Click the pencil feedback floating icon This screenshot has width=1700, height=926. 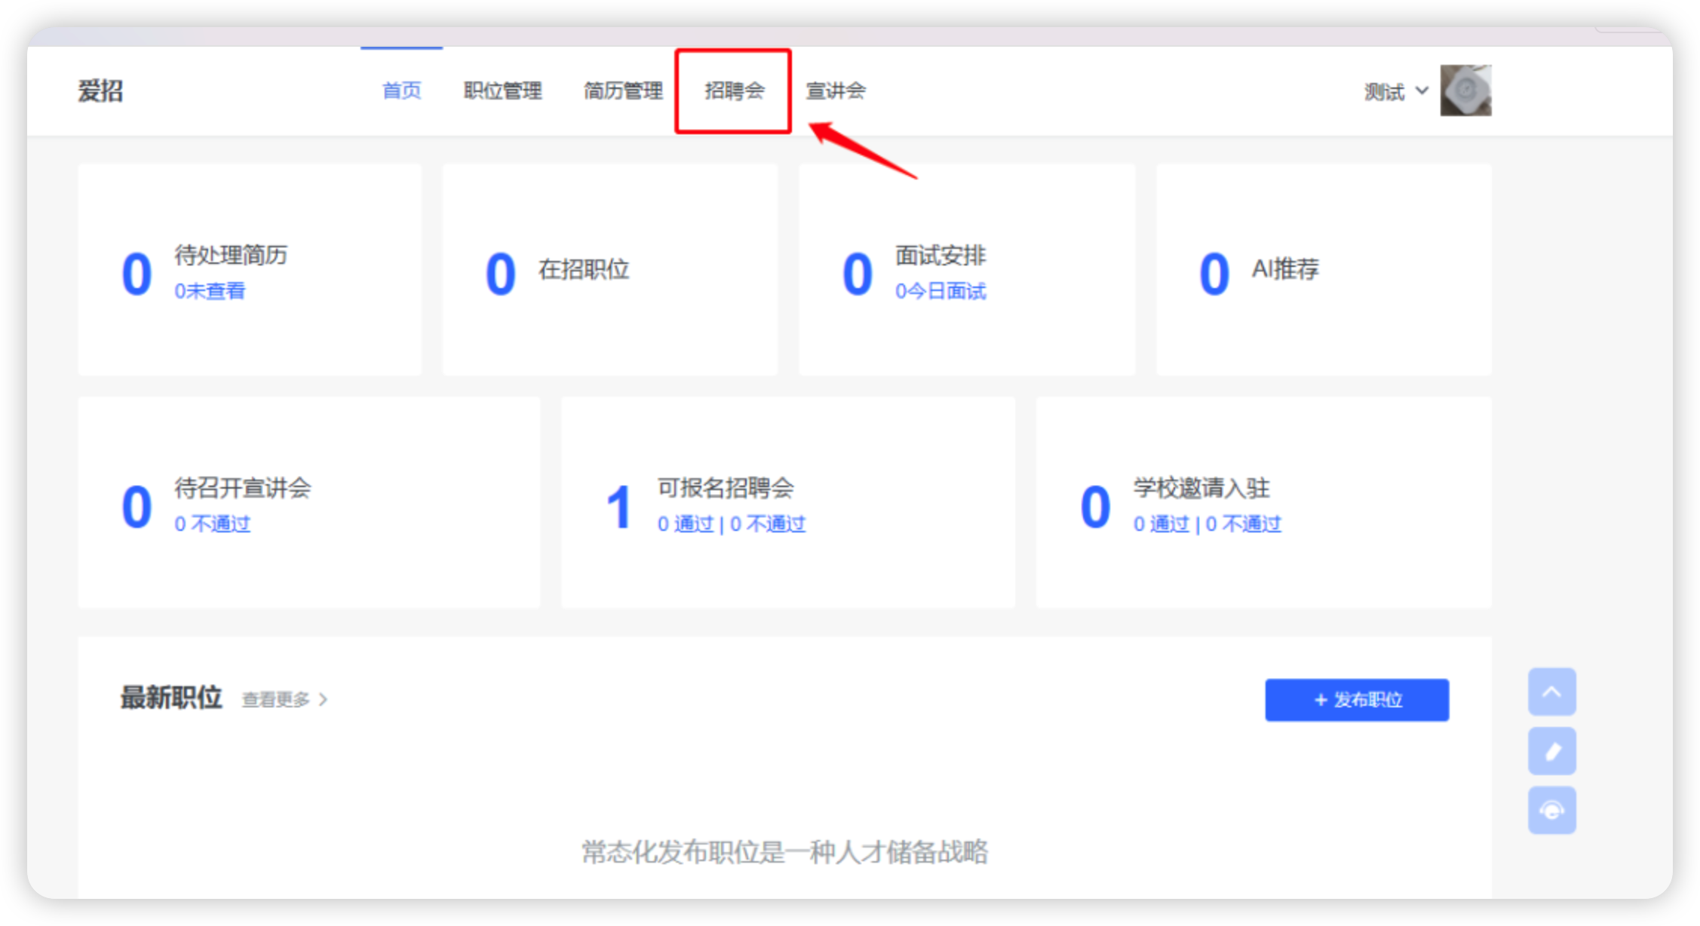pos(1551,751)
